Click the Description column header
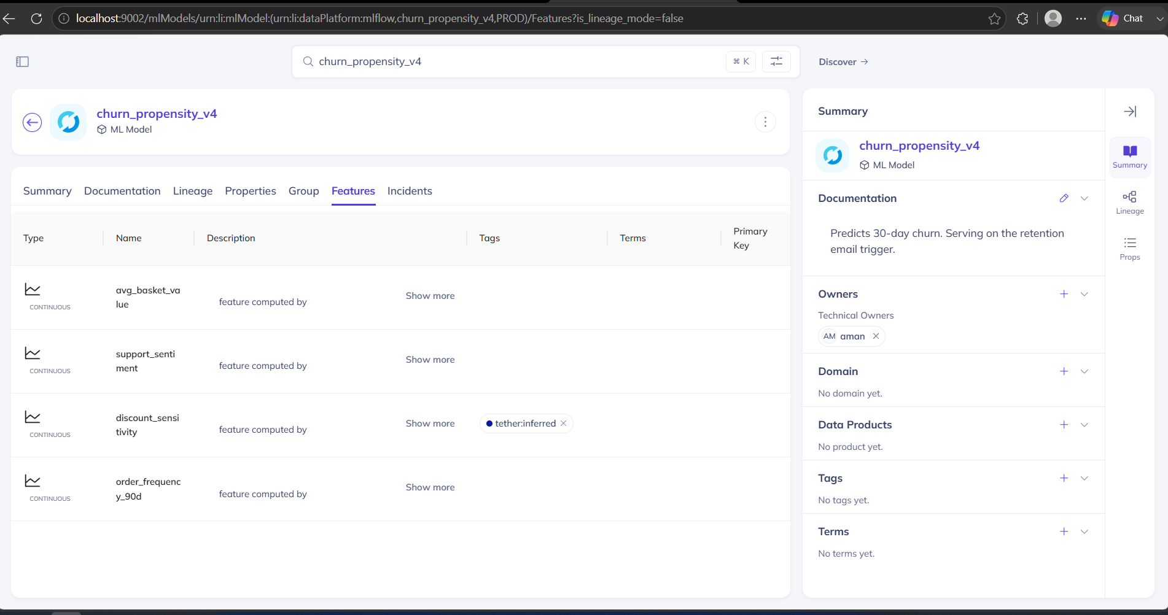This screenshot has height=615, width=1168. pos(231,238)
